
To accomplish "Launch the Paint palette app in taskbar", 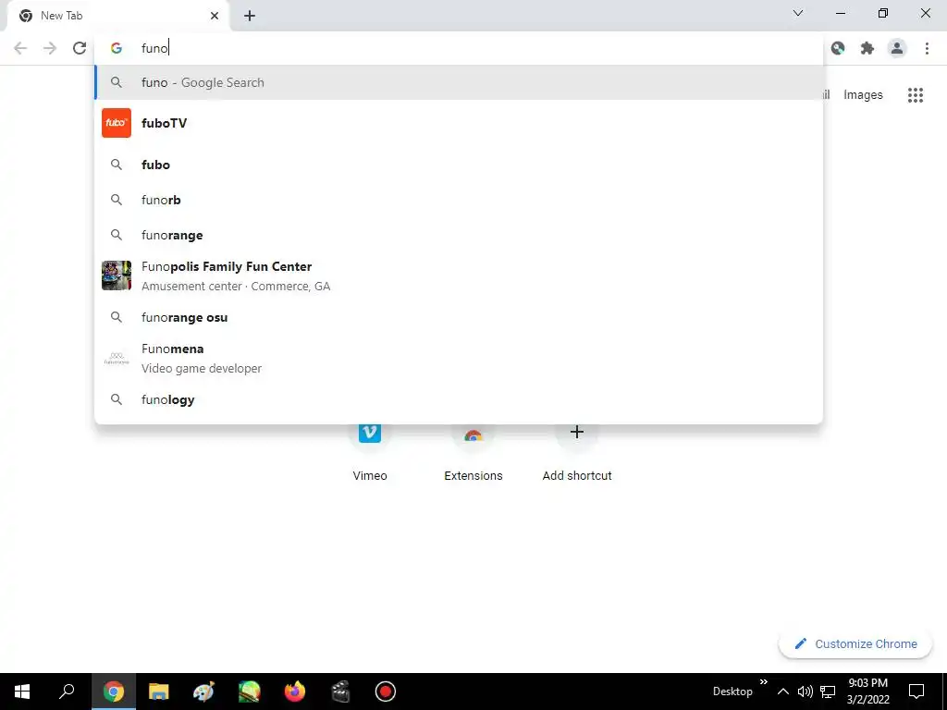I will tap(203, 692).
